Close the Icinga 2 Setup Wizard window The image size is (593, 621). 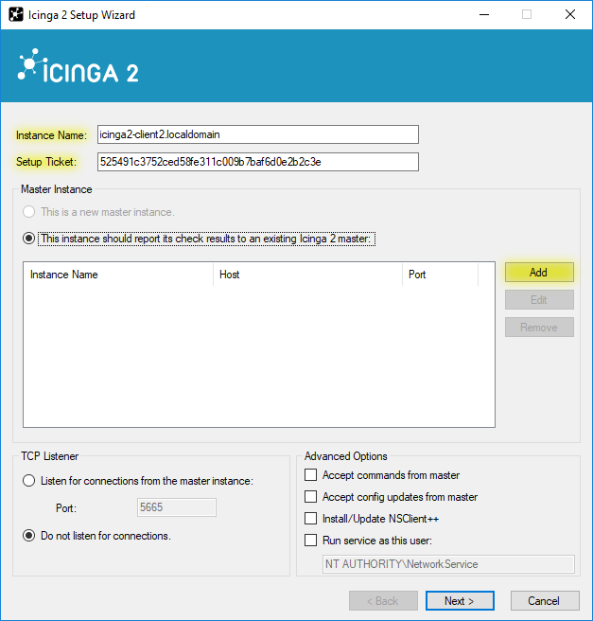pos(570,14)
